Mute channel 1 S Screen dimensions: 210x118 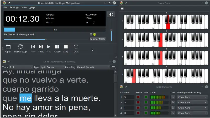[138, 97]
